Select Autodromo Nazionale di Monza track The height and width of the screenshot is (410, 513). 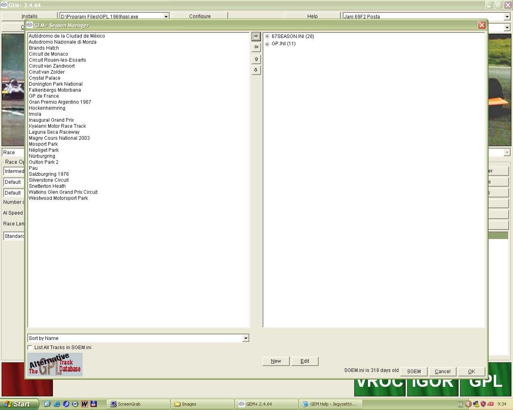(x=63, y=42)
